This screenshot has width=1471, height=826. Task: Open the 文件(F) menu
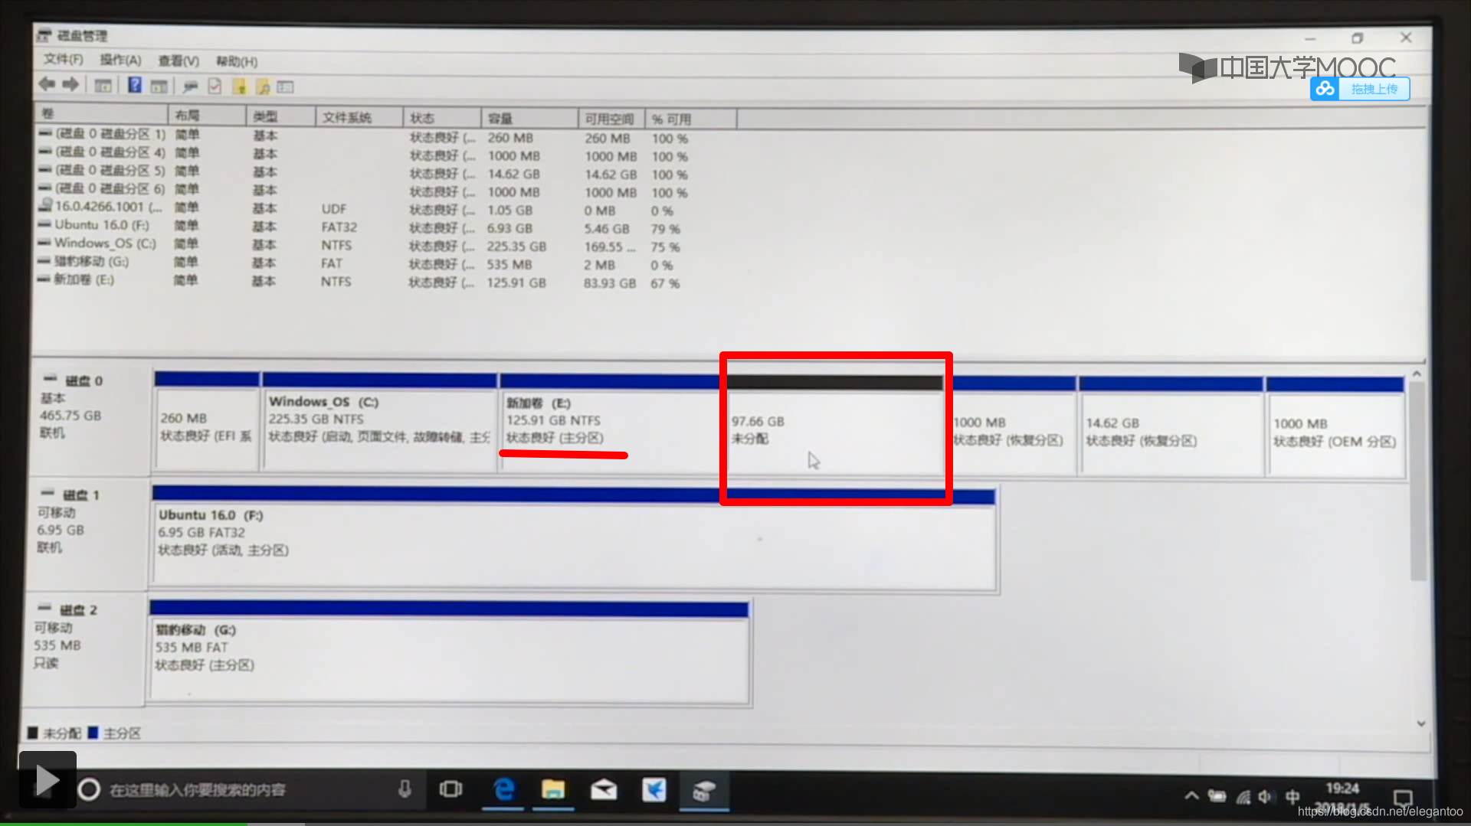pos(63,60)
